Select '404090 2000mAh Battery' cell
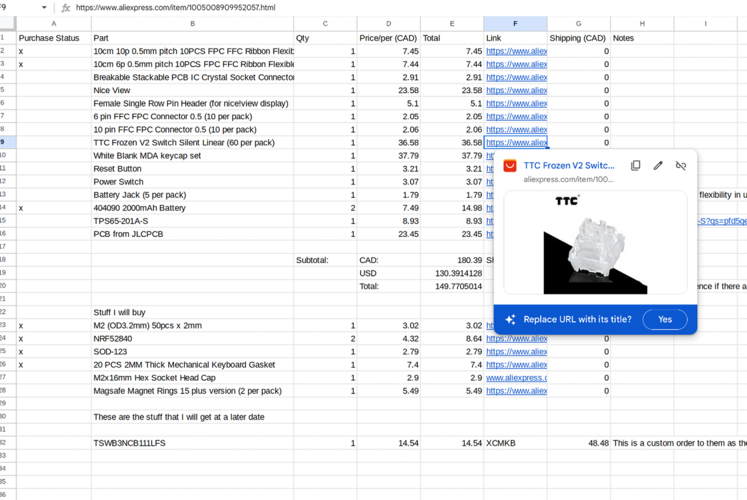This screenshot has height=500, width=747. click(x=193, y=208)
